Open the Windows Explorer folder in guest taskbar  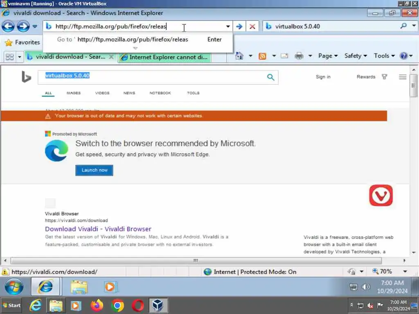[x=79, y=287]
